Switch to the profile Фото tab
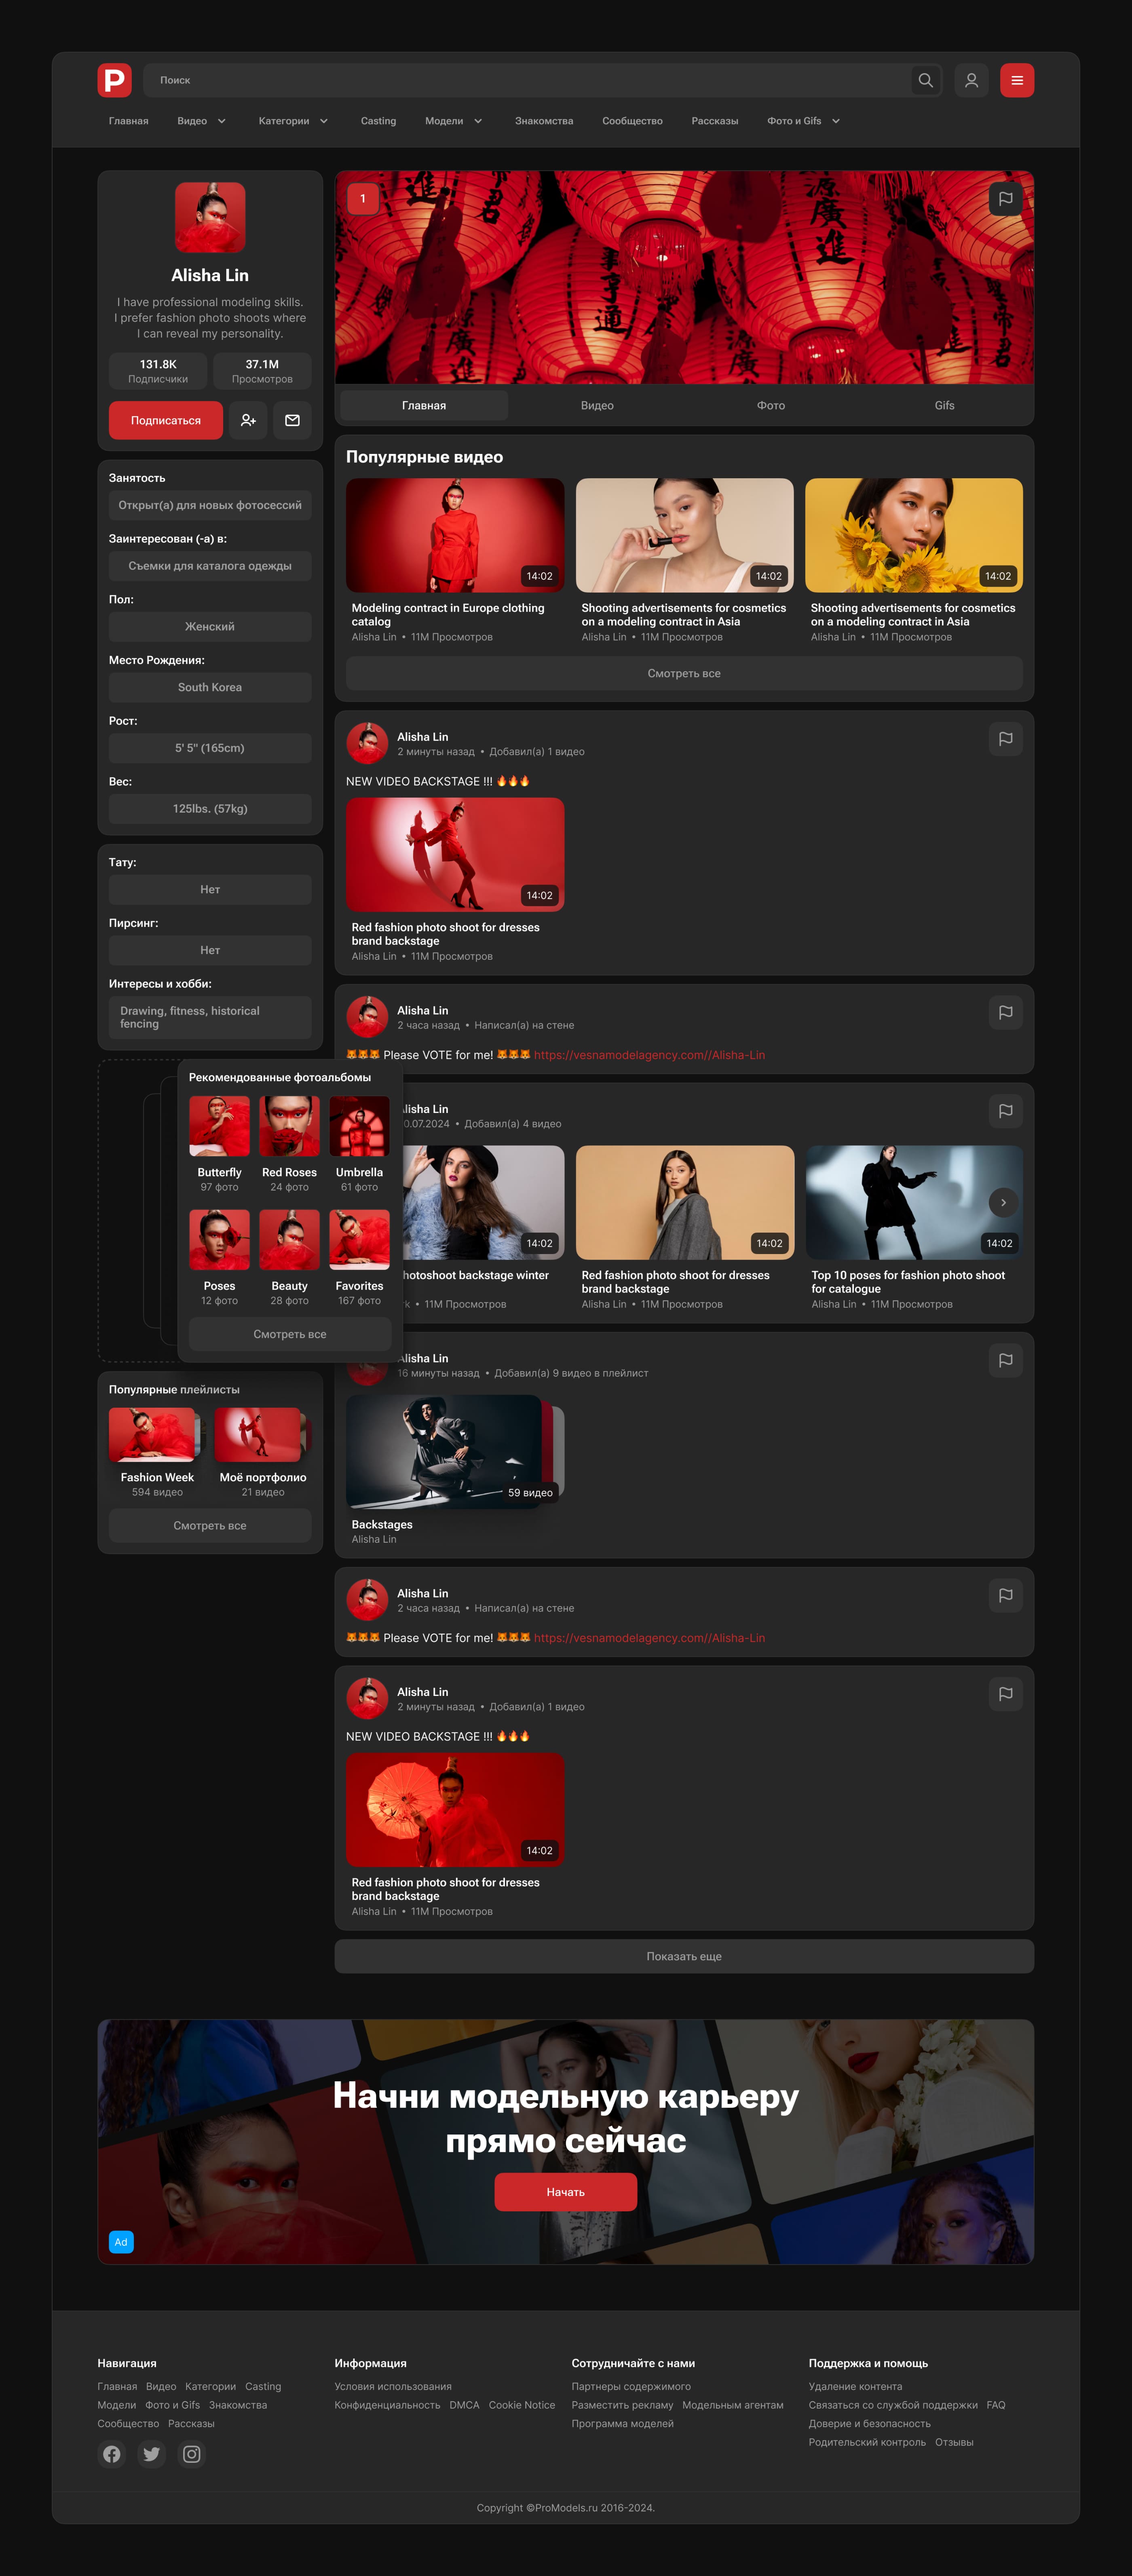The height and width of the screenshot is (2576, 1132). (771, 405)
